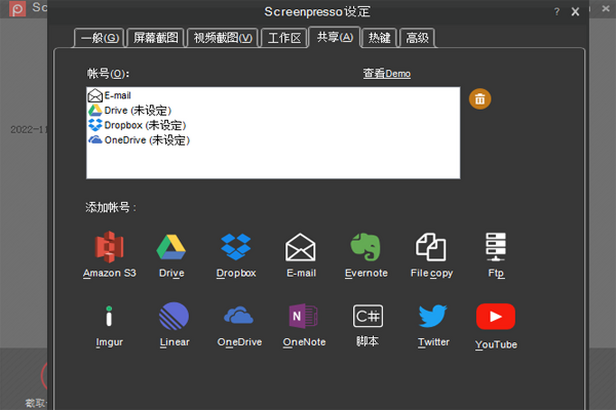
Task: Select the File copy sharing option
Action: (x=431, y=247)
